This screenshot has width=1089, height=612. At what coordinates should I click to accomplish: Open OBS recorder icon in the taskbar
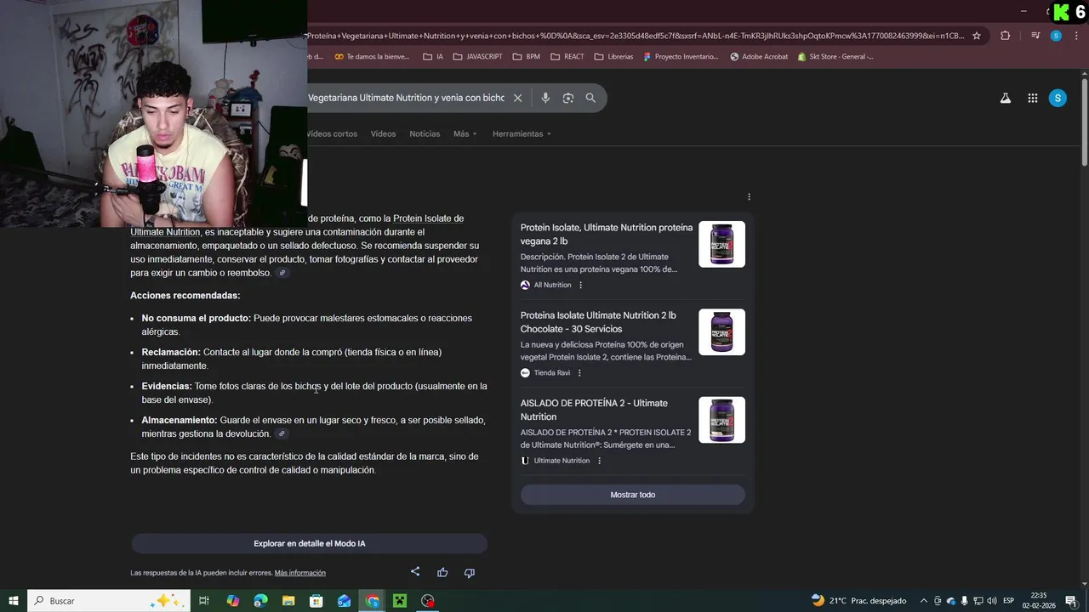[x=428, y=601]
